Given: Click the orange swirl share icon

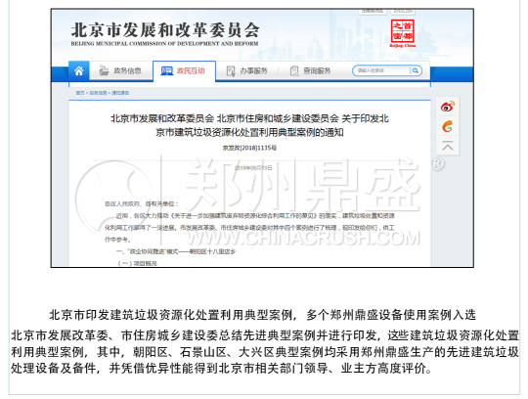Looking at the screenshot, I should point(448,126).
